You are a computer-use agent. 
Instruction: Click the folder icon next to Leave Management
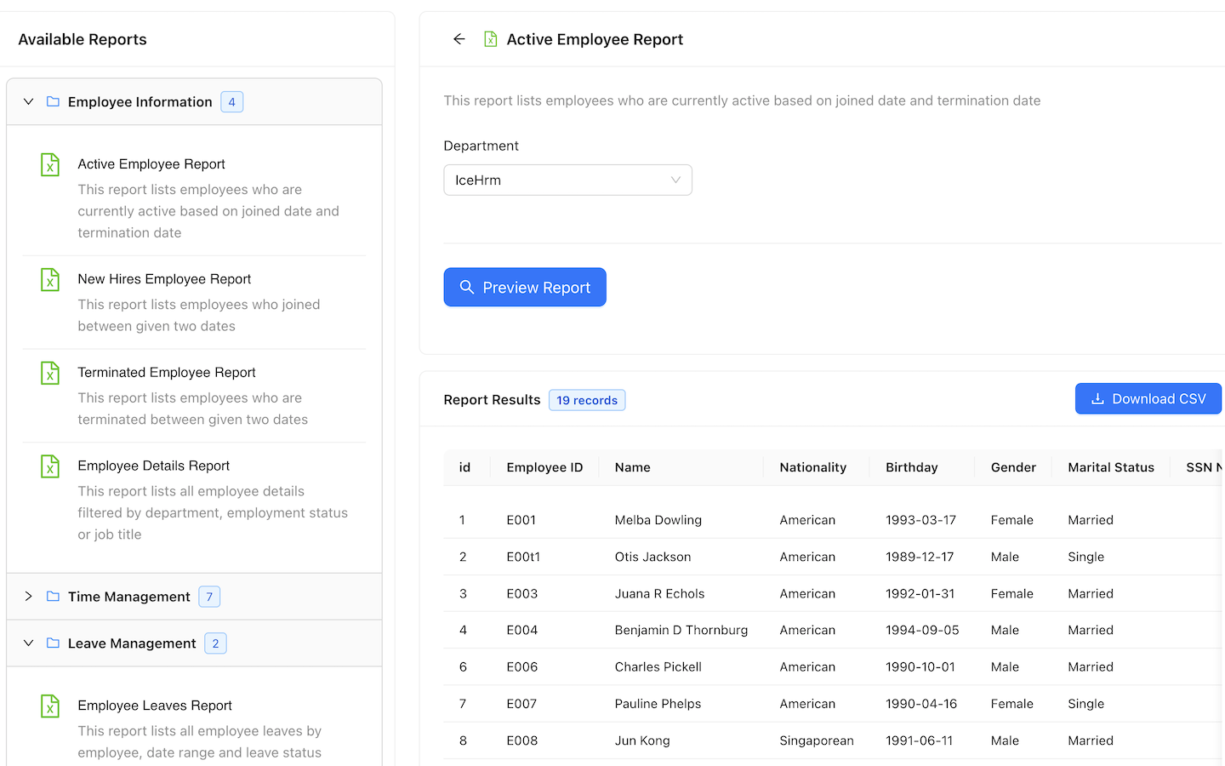tap(51, 643)
